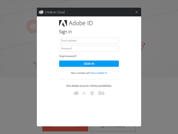Image resolution: width=178 pixels, height=134 pixels.
Task: Click the Behance Bē icon
Action: pyautogui.click(x=101, y=93)
